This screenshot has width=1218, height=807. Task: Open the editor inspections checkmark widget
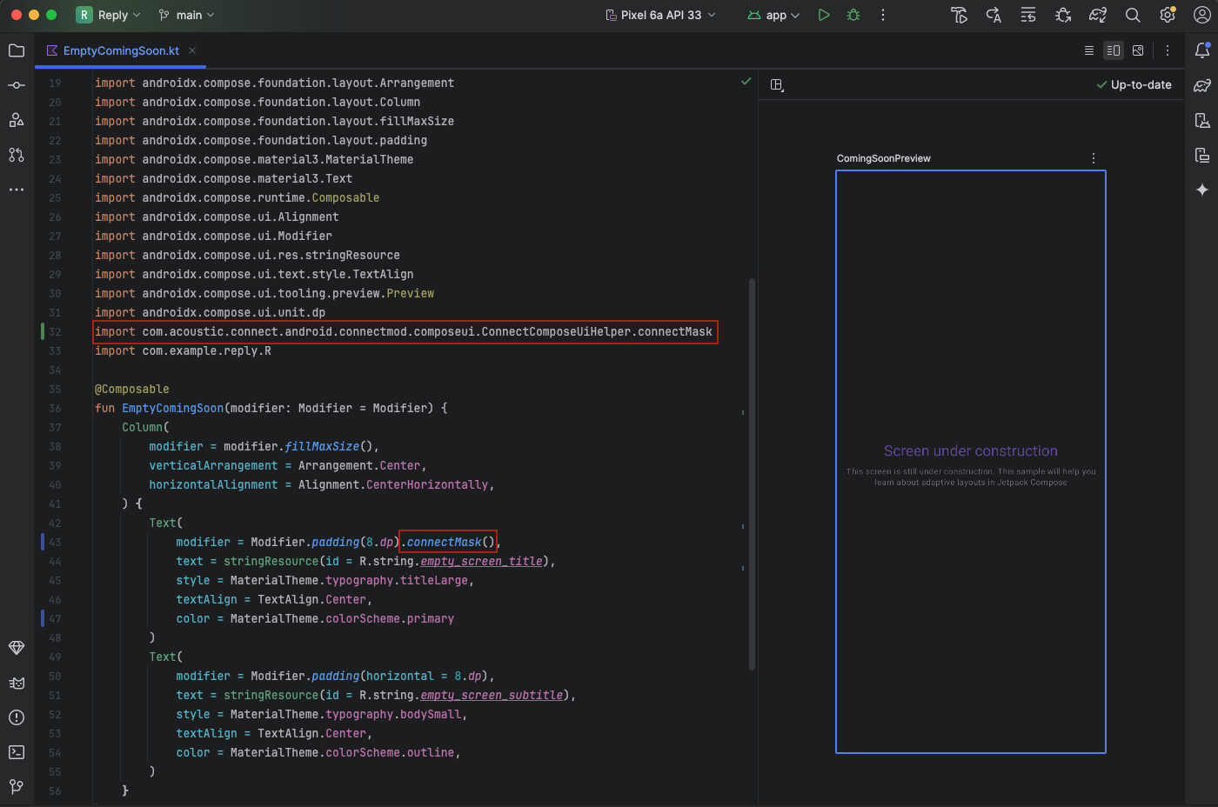[746, 81]
